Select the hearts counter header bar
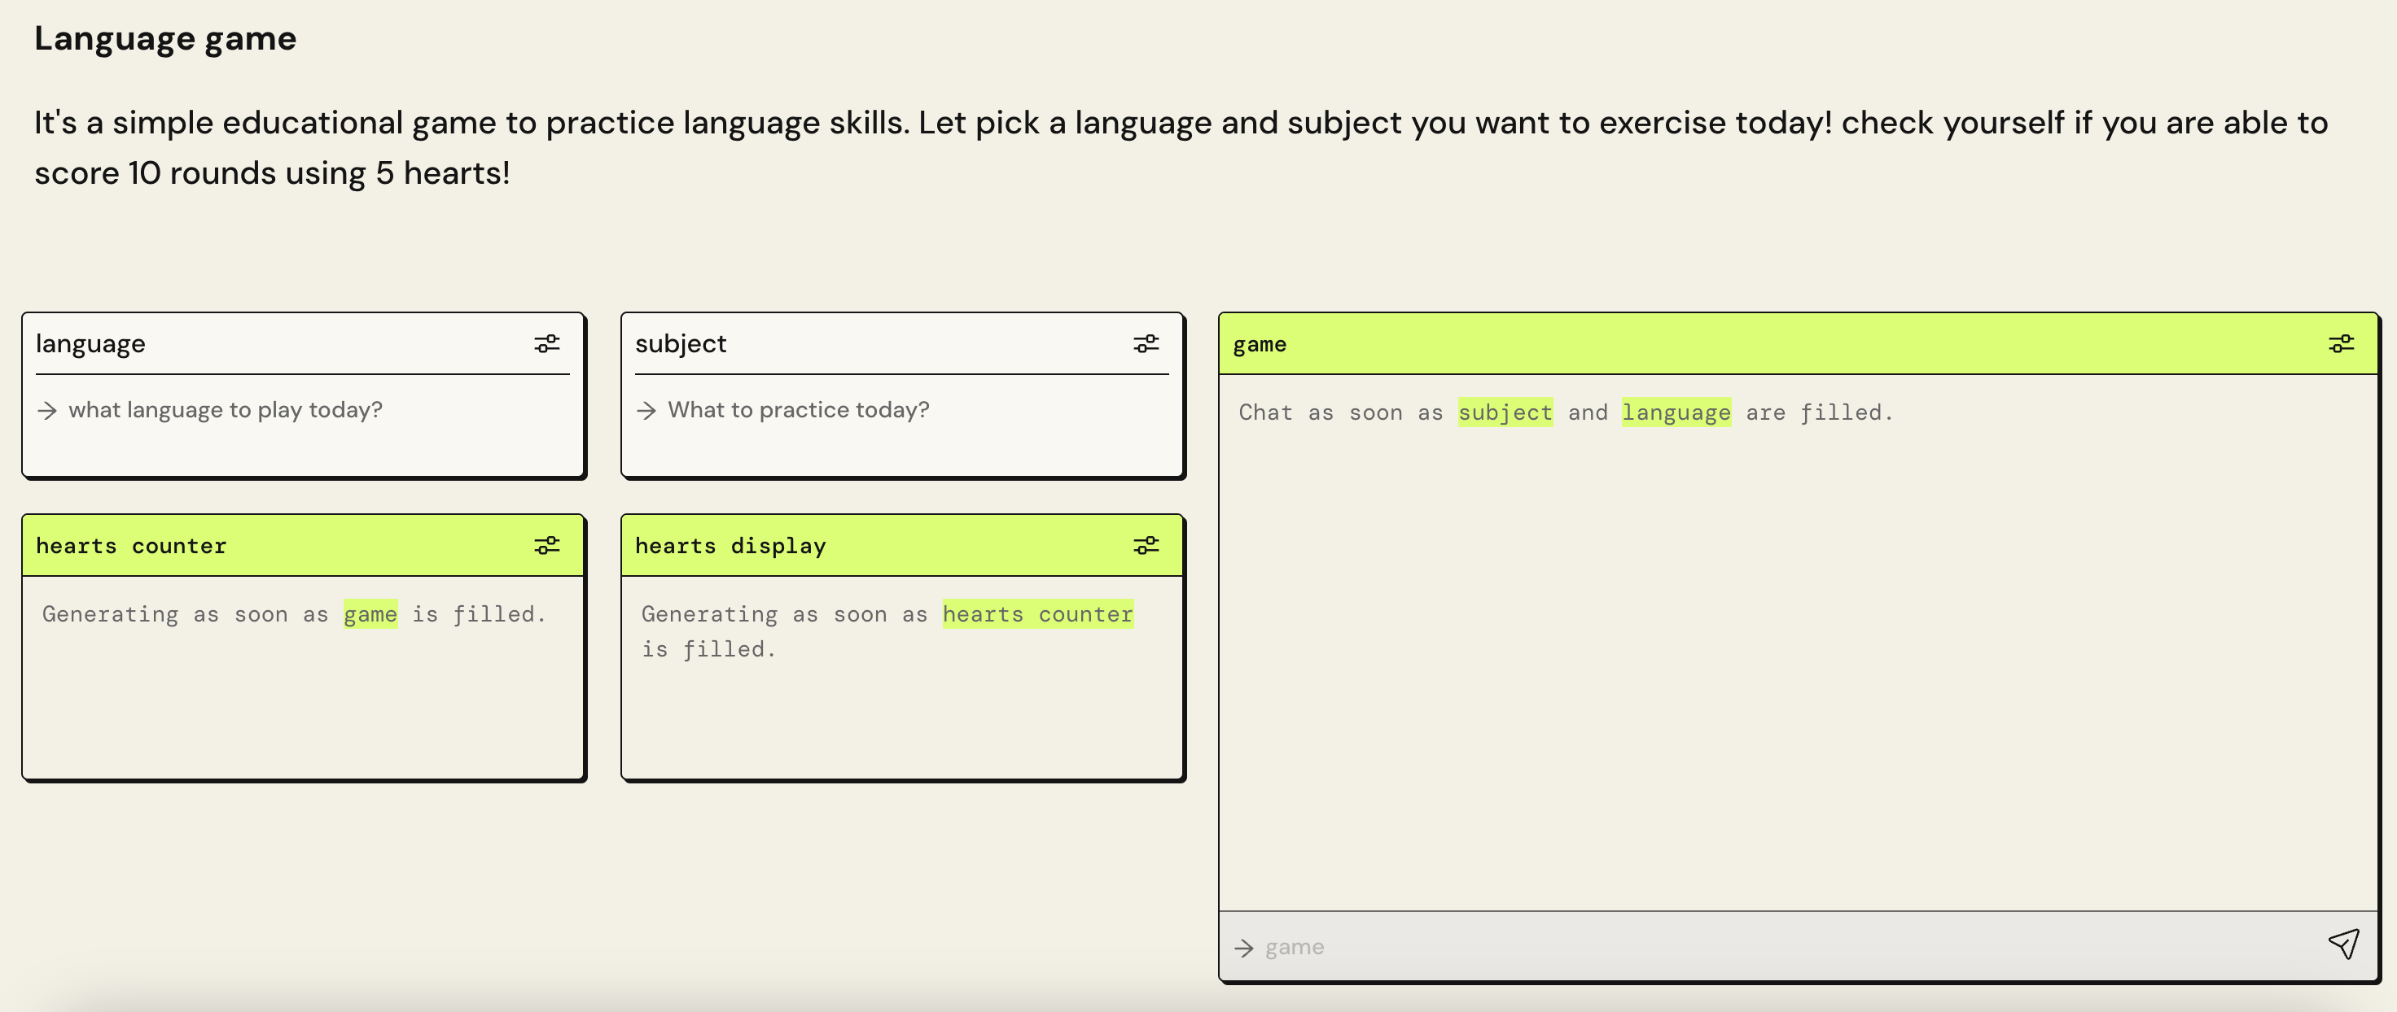The image size is (2397, 1012). [x=279, y=546]
